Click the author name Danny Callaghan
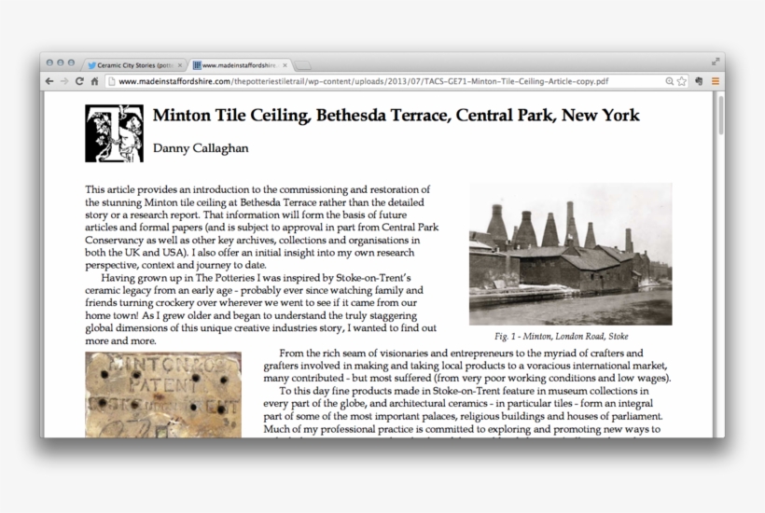The image size is (765, 513). click(x=201, y=148)
